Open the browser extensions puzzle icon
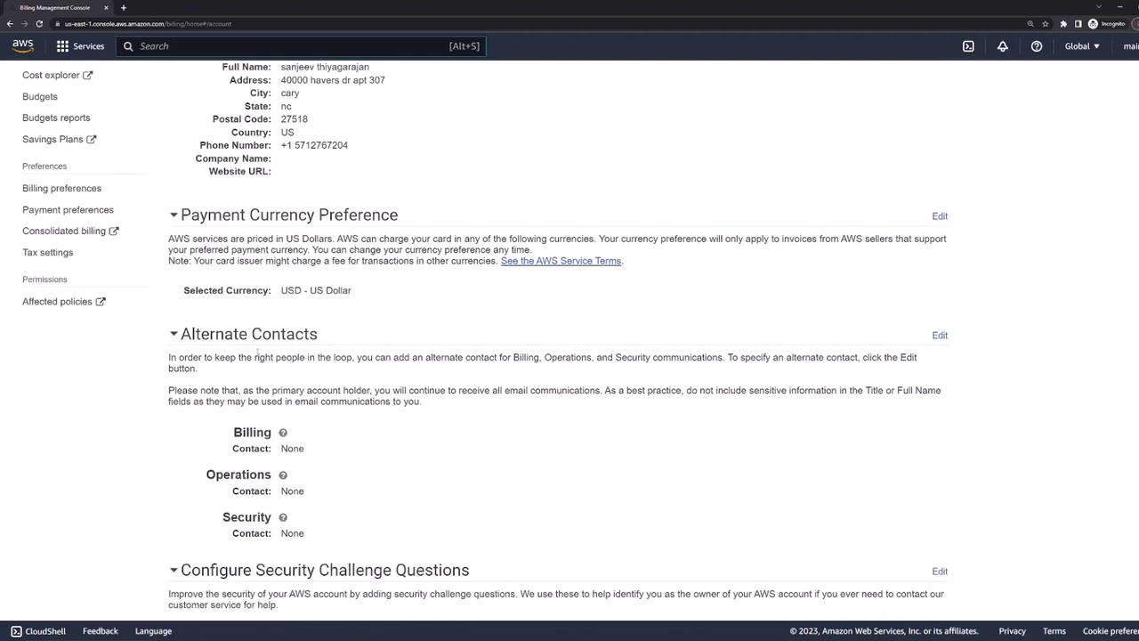The image size is (1139, 641). click(1062, 24)
